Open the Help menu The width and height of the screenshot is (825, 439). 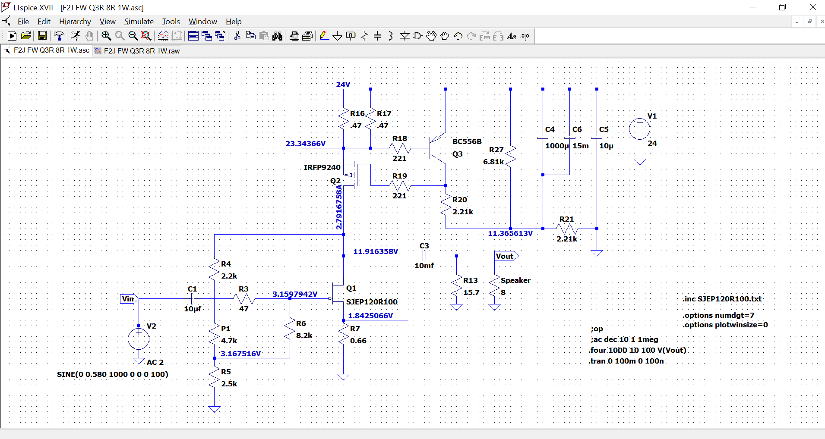pos(234,22)
